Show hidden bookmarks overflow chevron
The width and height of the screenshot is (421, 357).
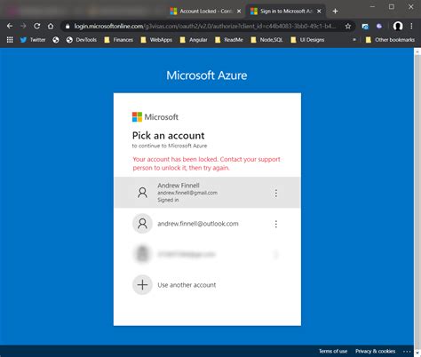[354, 40]
